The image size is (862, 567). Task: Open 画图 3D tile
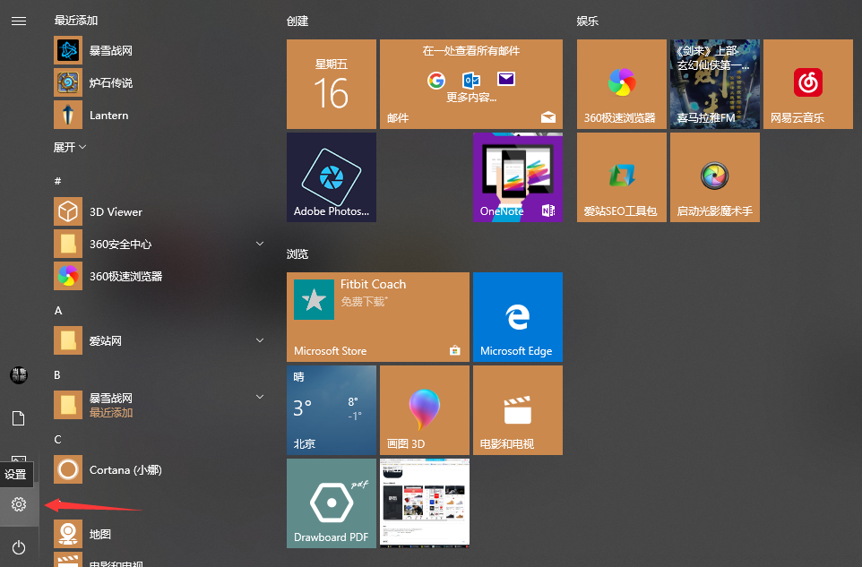coord(425,410)
